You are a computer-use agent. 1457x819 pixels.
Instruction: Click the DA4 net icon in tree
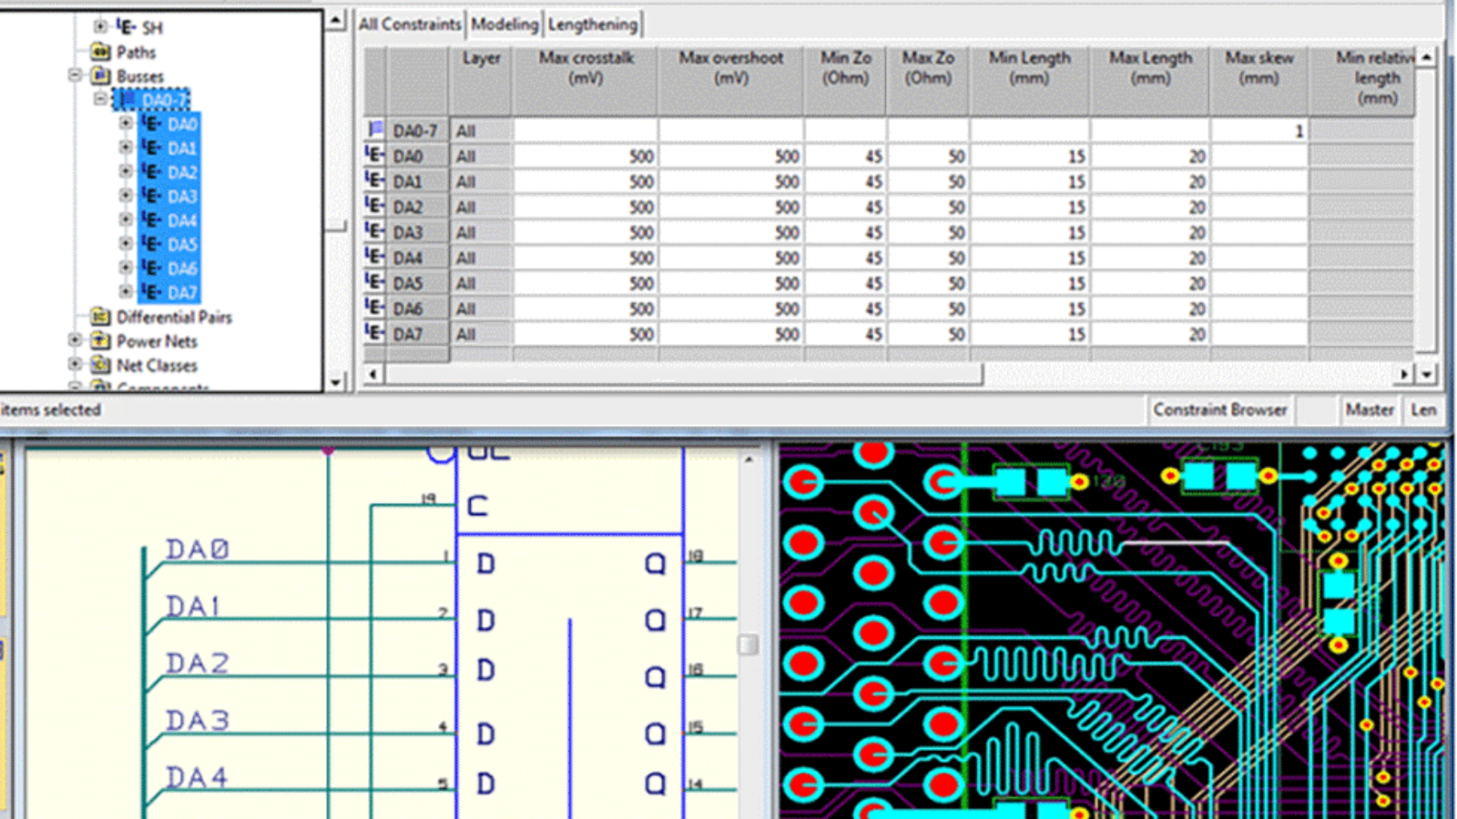pos(152,220)
